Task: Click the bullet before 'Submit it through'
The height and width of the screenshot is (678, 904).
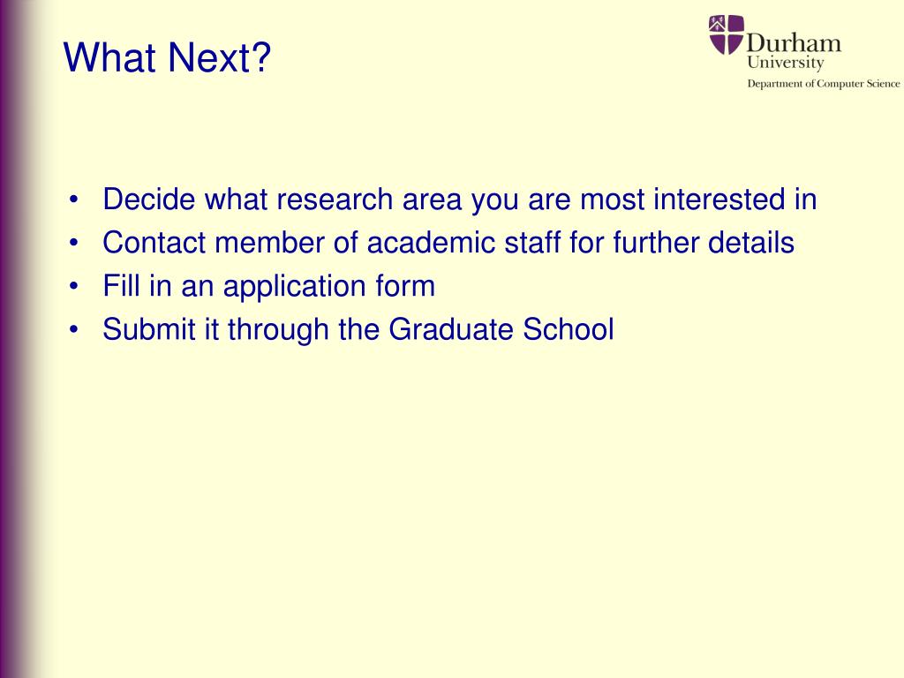Action: tap(73, 330)
